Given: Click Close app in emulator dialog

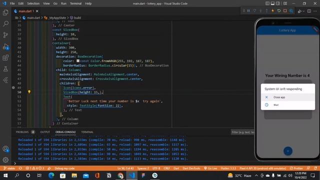Looking at the screenshot, I should (288, 97).
